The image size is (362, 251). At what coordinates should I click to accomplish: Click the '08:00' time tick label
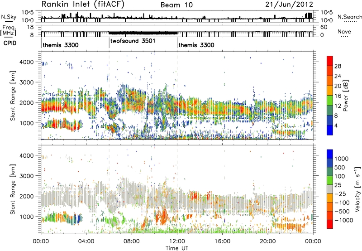tap(132, 241)
